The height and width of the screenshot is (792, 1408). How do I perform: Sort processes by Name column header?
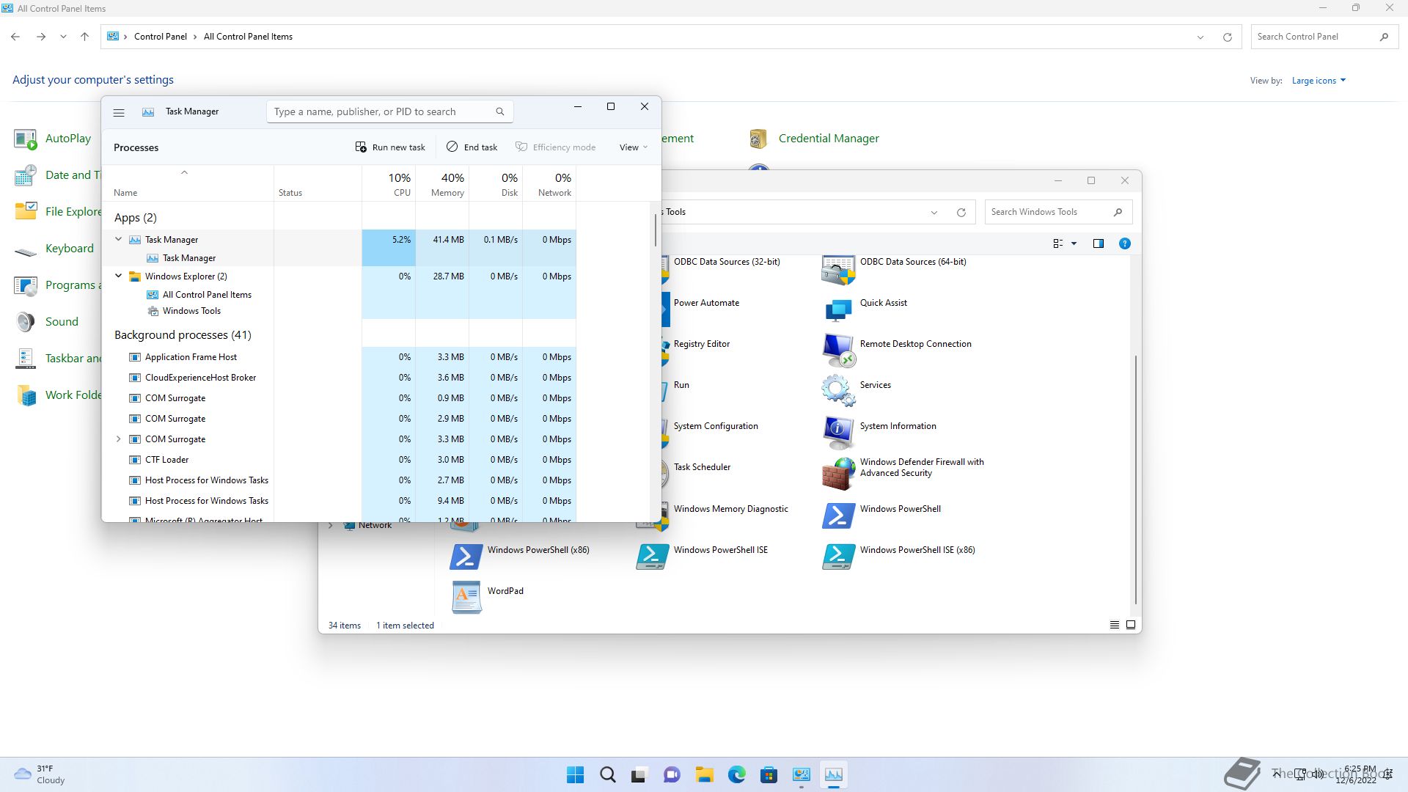point(188,183)
